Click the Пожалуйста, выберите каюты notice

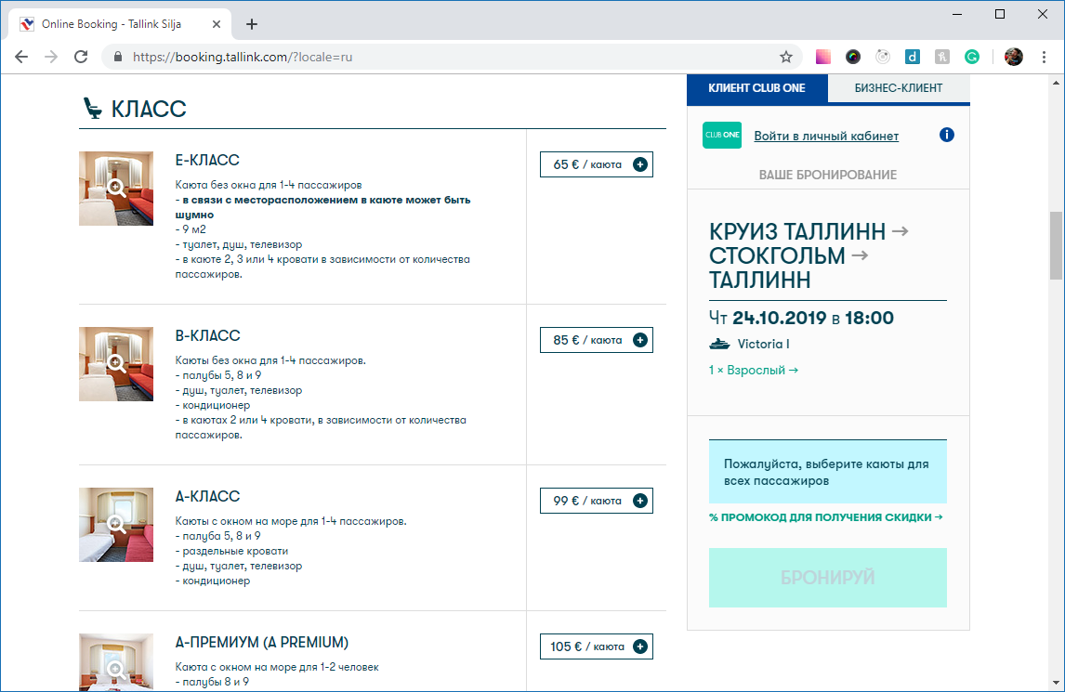(827, 472)
